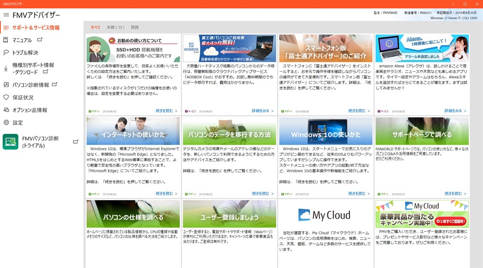Select パソコン診断情報 sidebar item
The height and width of the screenshot is (268, 483).
(x=31, y=85)
